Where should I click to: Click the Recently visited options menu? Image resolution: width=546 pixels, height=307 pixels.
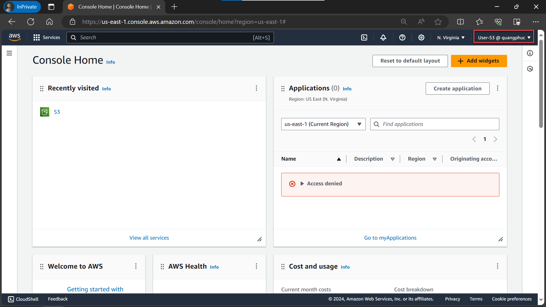[x=257, y=88]
